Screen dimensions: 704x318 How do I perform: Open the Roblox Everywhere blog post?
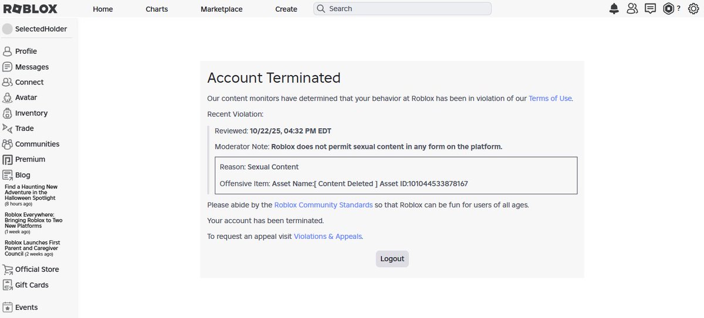33,223
